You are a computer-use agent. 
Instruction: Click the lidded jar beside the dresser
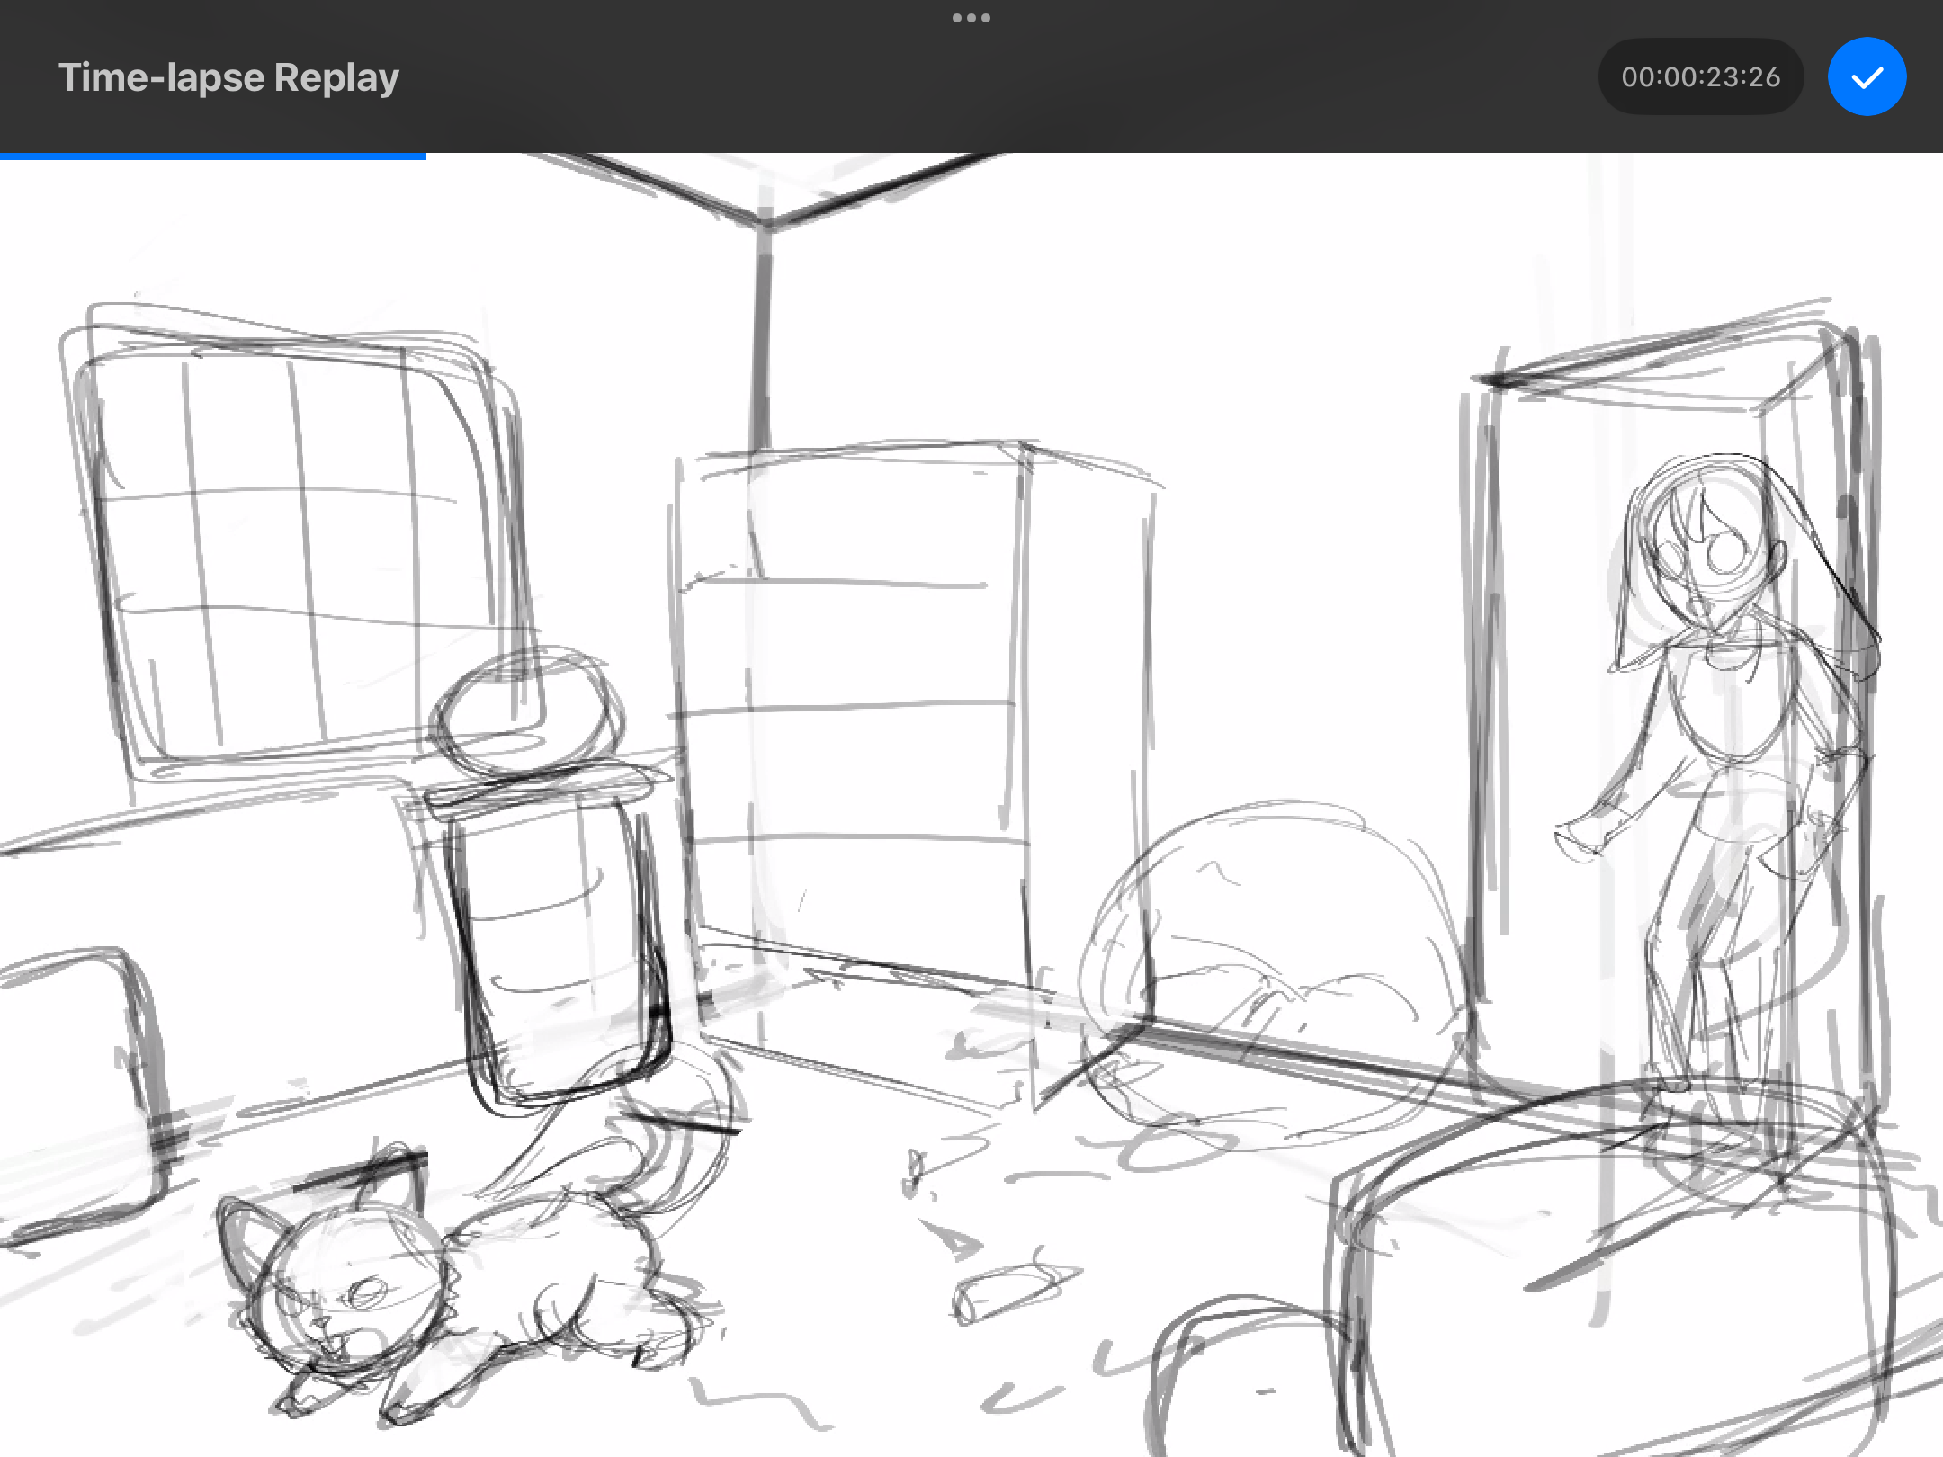tap(558, 935)
